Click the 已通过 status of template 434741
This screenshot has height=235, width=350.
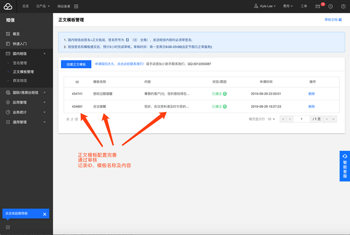pyautogui.click(x=219, y=94)
